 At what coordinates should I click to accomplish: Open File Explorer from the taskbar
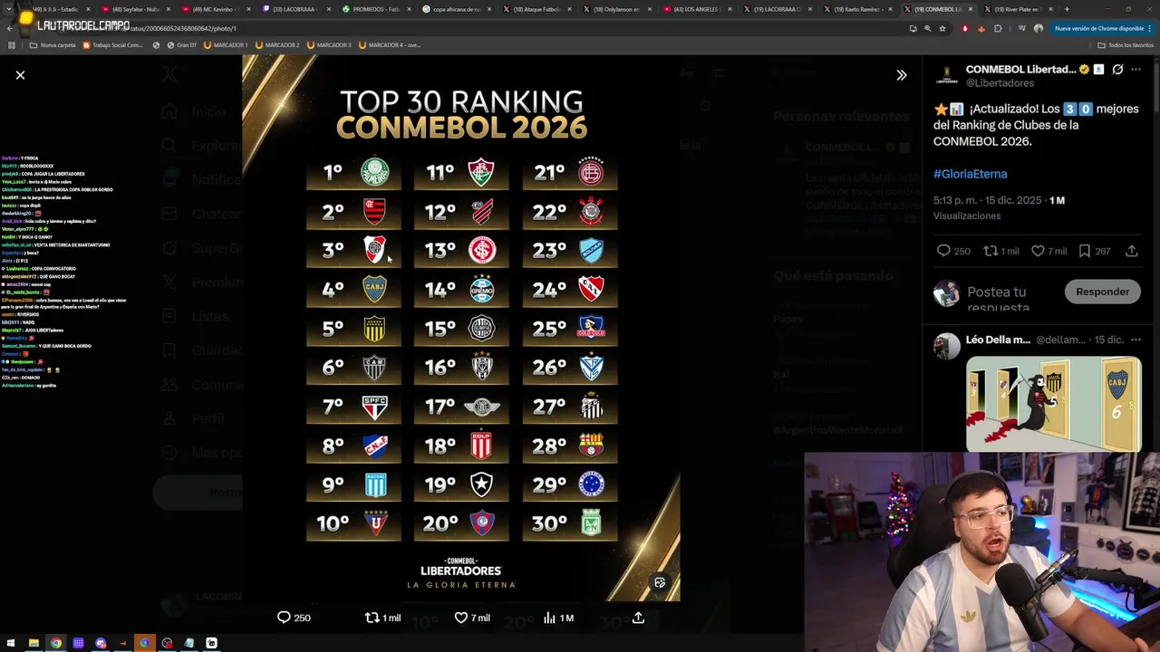[34, 643]
